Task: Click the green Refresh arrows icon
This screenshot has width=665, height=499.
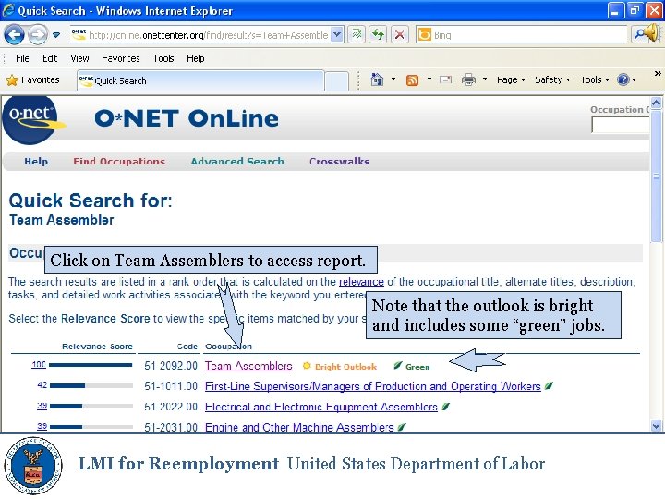Action: click(378, 34)
